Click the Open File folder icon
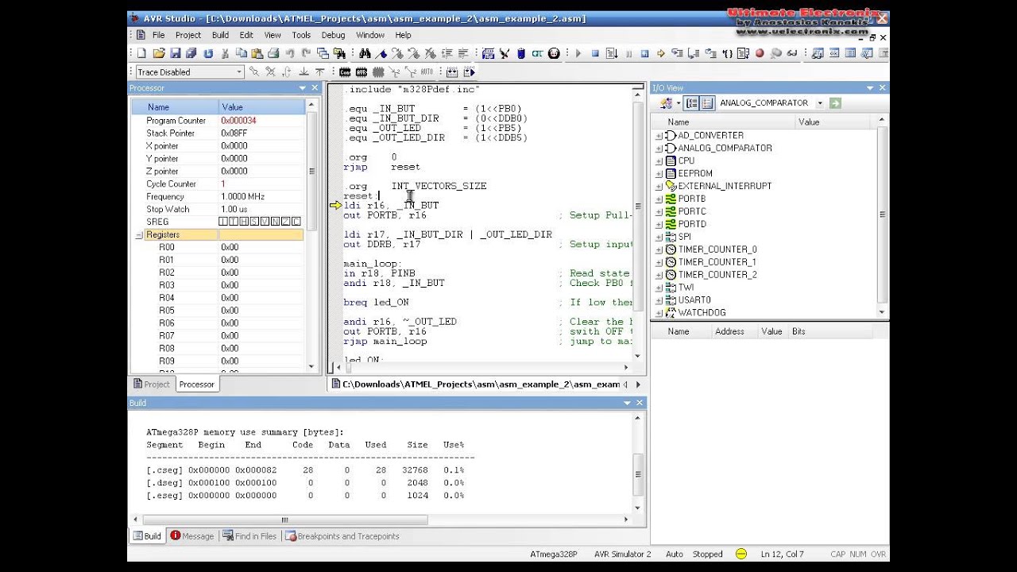Viewport: 1017px width, 572px height. 159,53
